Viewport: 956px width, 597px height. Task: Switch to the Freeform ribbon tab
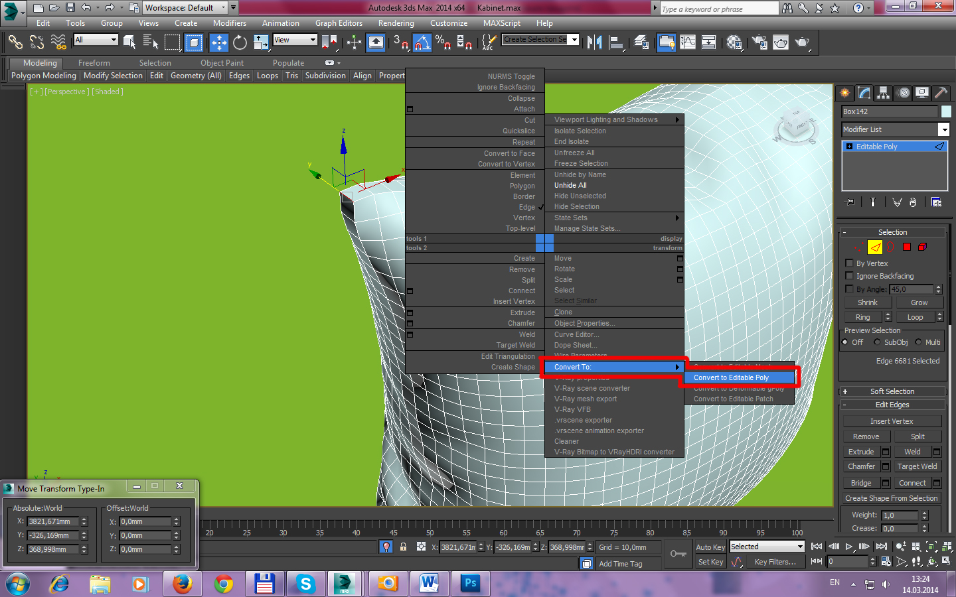[x=94, y=63]
